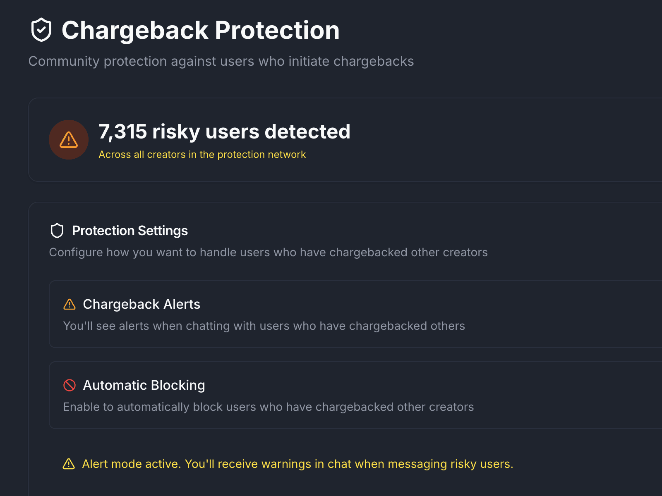Click the risky users detected banner
The width and height of the screenshot is (662, 496).
click(331, 140)
